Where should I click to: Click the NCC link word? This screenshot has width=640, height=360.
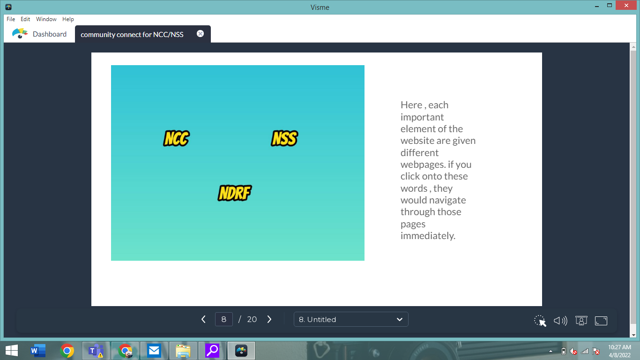click(177, 138)
